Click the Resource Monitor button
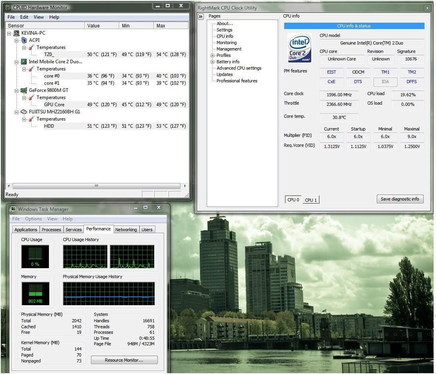The width and height of the screenshot is (436, 374). (124, 360)
